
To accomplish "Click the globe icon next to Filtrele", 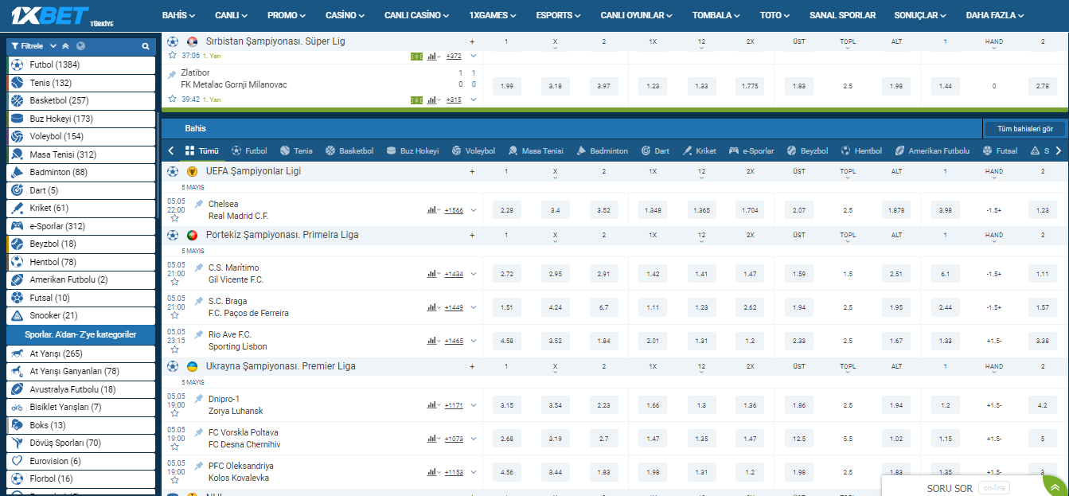I will [x=80, y=46].
